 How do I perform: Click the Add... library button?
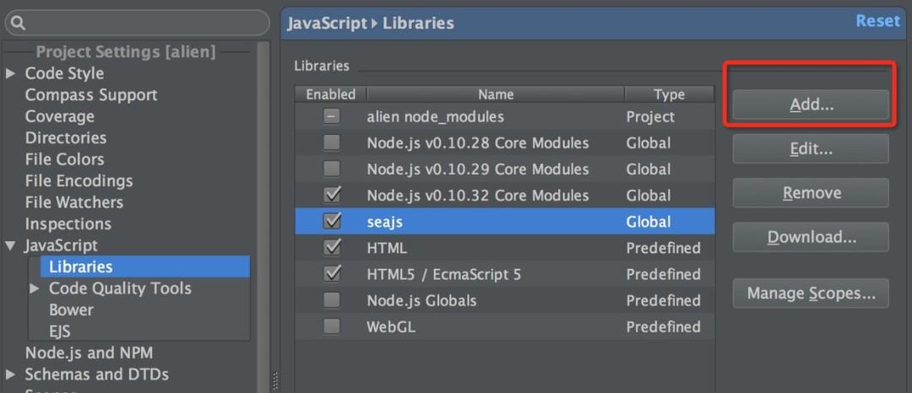[810, 105]
